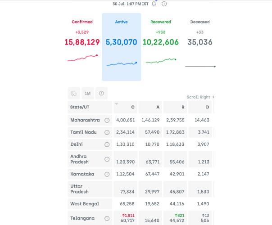272x225 pixels.
Task: Toggle the 1M per-million view
Action: (x=87, y=93)
